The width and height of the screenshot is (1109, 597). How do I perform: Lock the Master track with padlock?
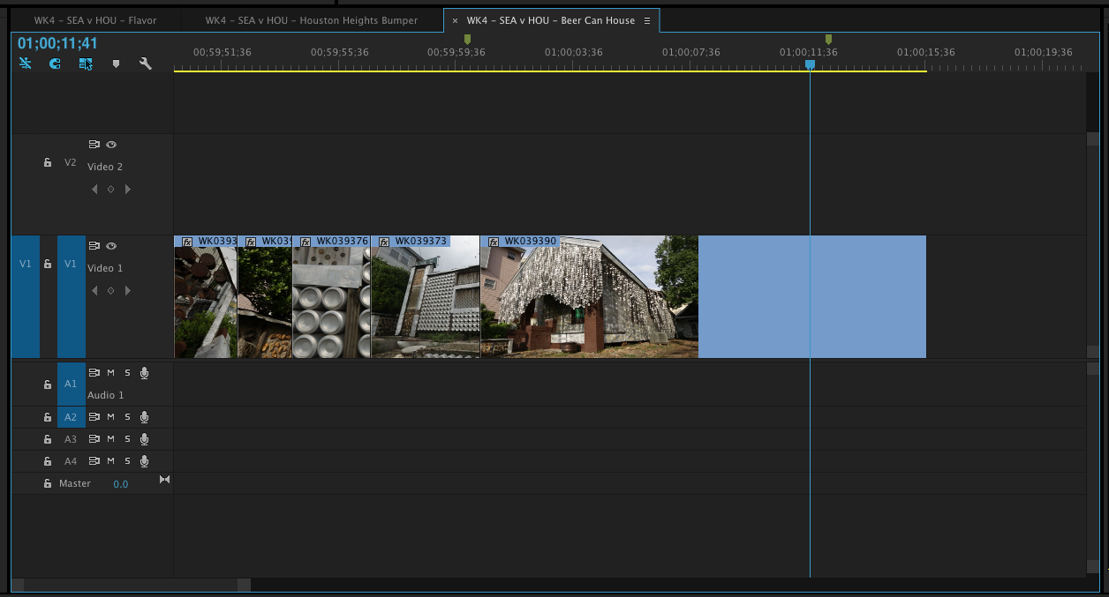pos(48,483)
